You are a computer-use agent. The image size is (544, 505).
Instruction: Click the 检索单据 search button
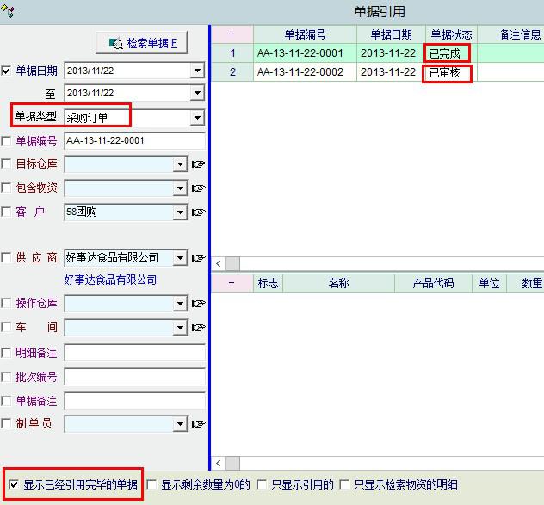[x=144, y=42]
